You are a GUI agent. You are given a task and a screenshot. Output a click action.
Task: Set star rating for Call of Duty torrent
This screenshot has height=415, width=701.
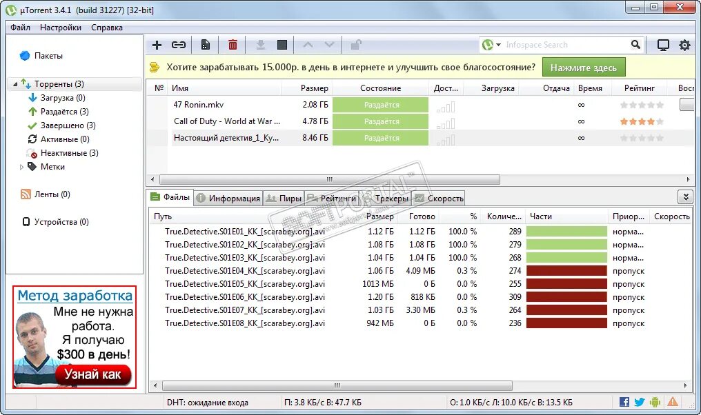pyautogui.click(x=641, y=121)
